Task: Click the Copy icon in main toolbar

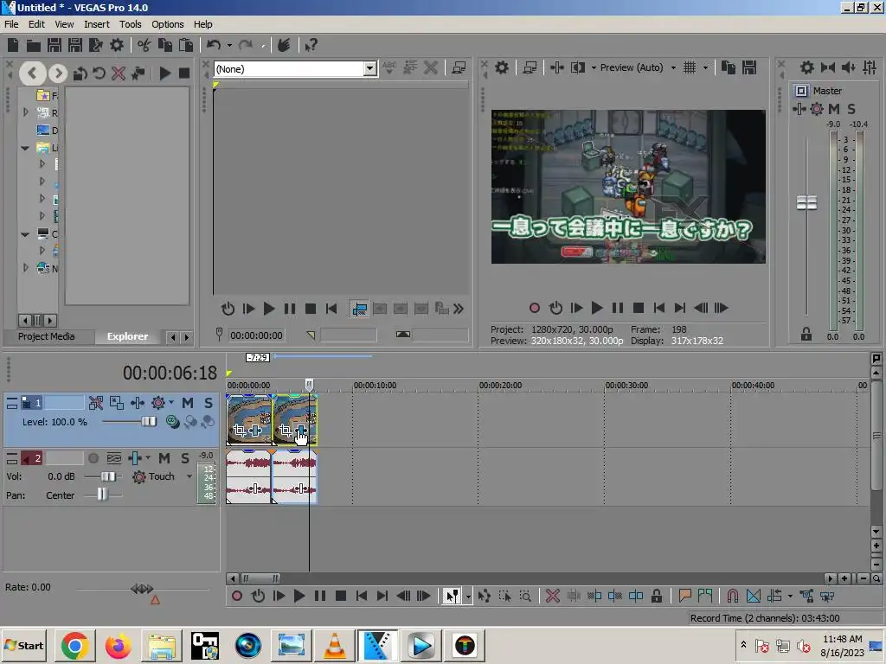Action: [x=165, y=45]
